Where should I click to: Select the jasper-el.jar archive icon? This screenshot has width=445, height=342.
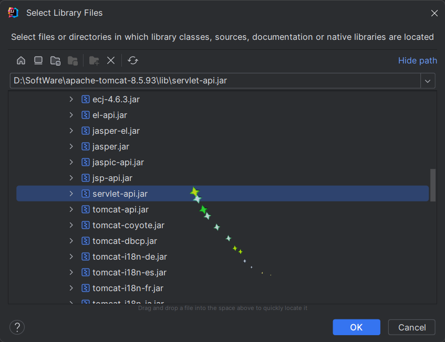pos(86,131)
